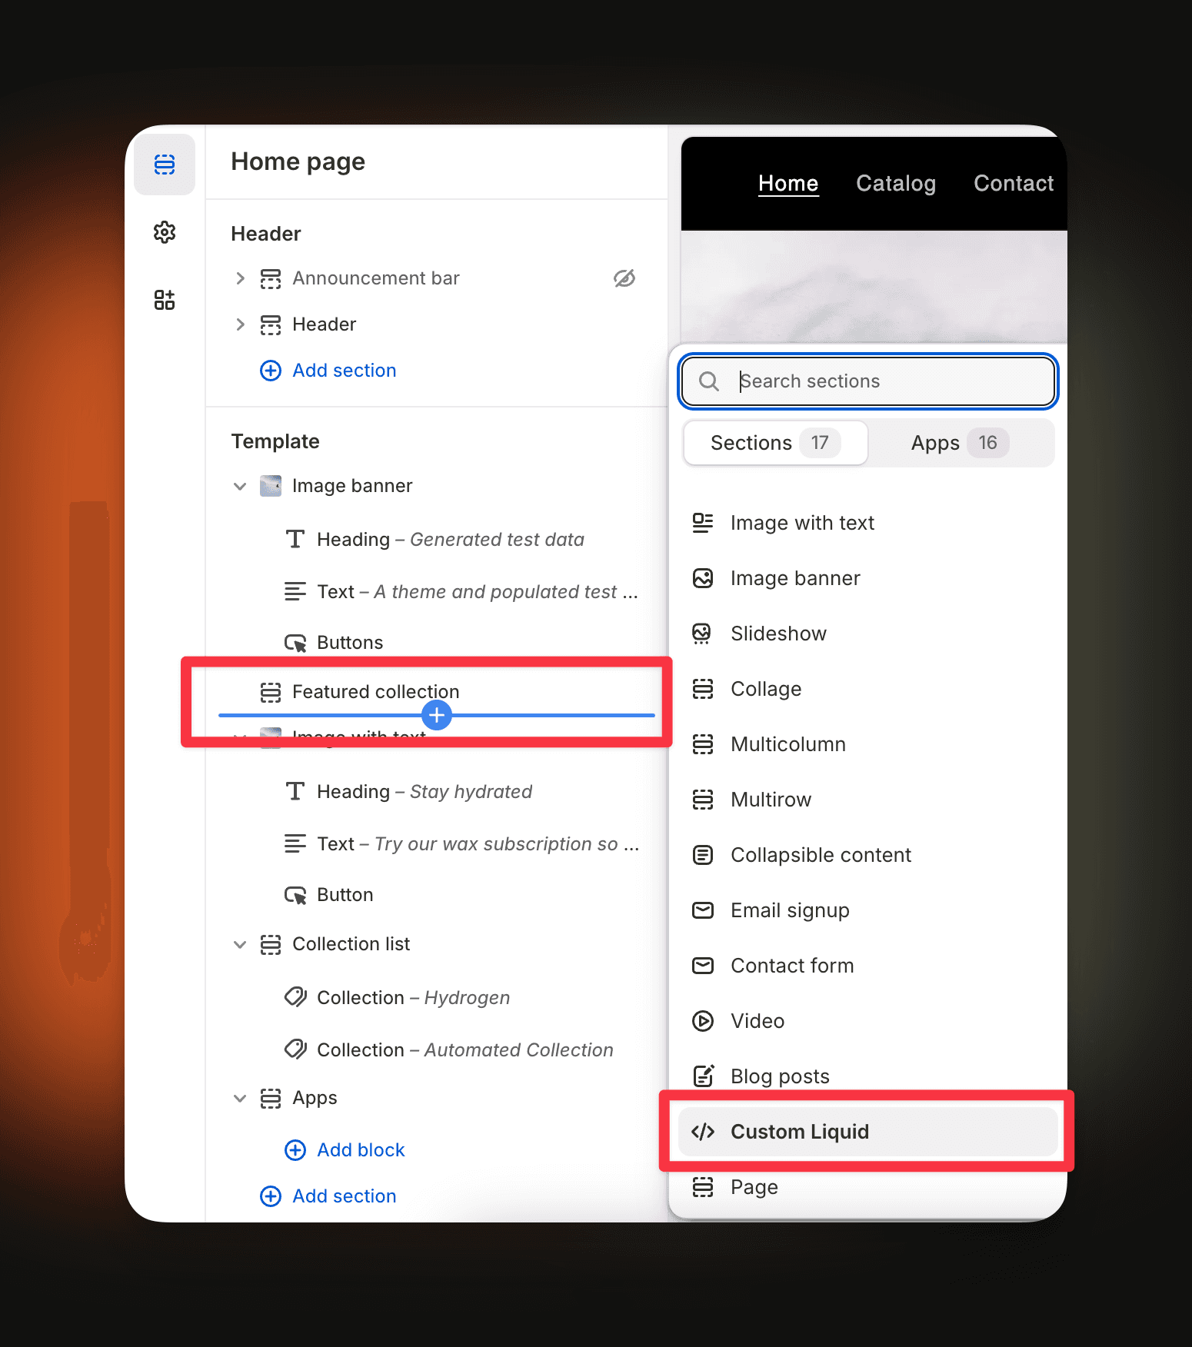The height and width of the screenshot is (1347, 1192).
Task: Click the Blog posts edit icon
Action: tap(703, 1076)
